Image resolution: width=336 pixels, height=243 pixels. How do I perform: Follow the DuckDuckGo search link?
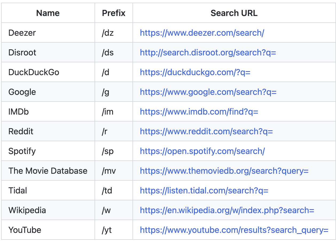[195, 72]
